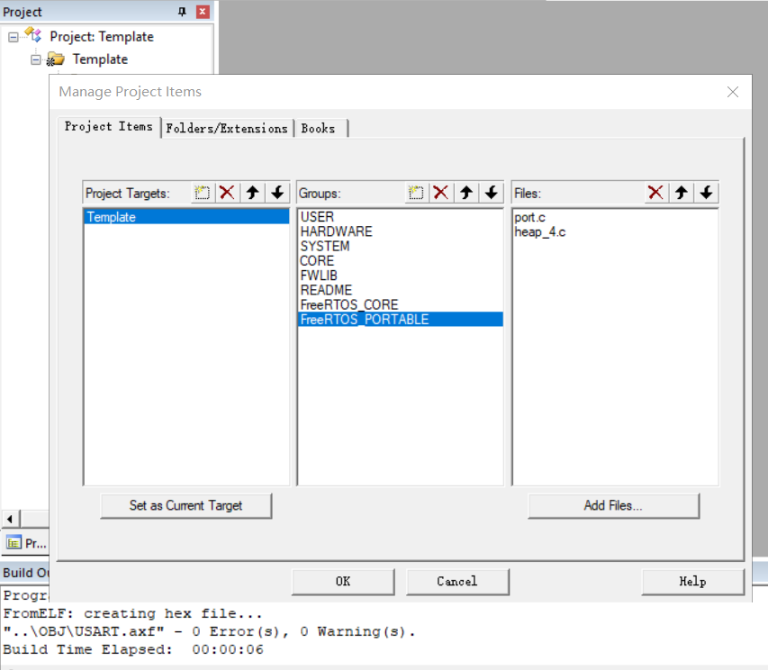768x670 pixels.
Task: Click the FromELF creating hex file line
Action: 132,613
